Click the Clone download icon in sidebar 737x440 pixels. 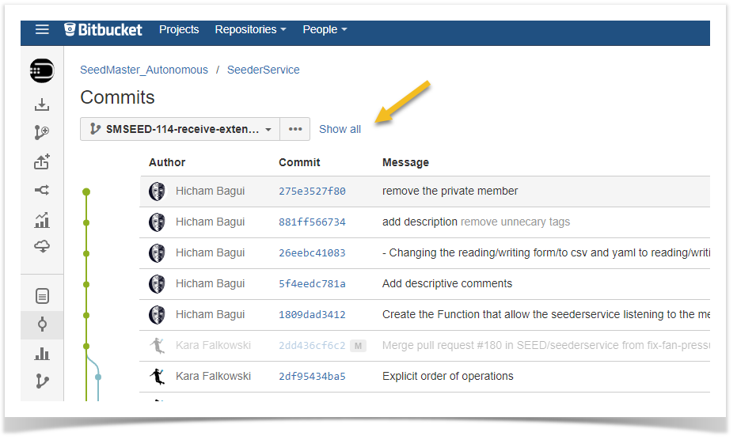42,104
